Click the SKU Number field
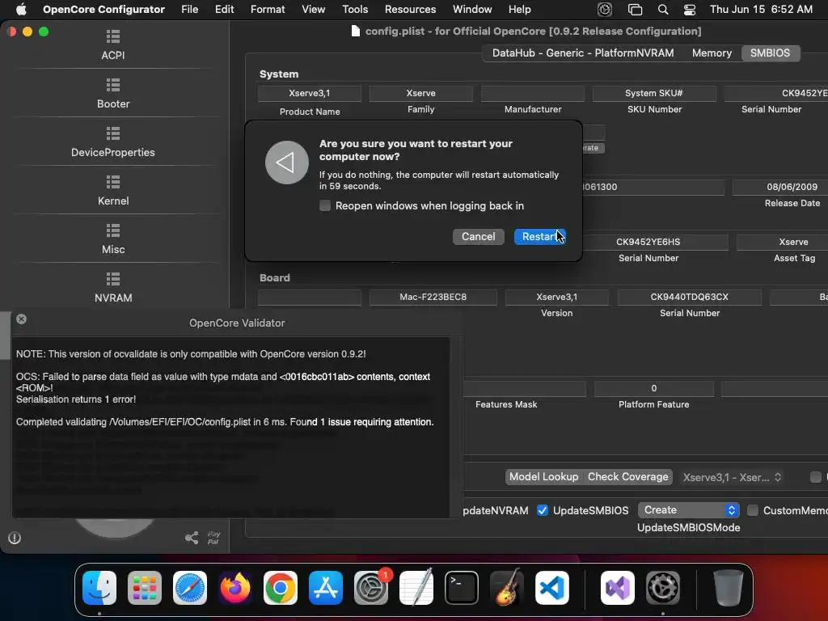Viewport: 828px width, 621px height. pyautogui.click(x=654, y=94)
